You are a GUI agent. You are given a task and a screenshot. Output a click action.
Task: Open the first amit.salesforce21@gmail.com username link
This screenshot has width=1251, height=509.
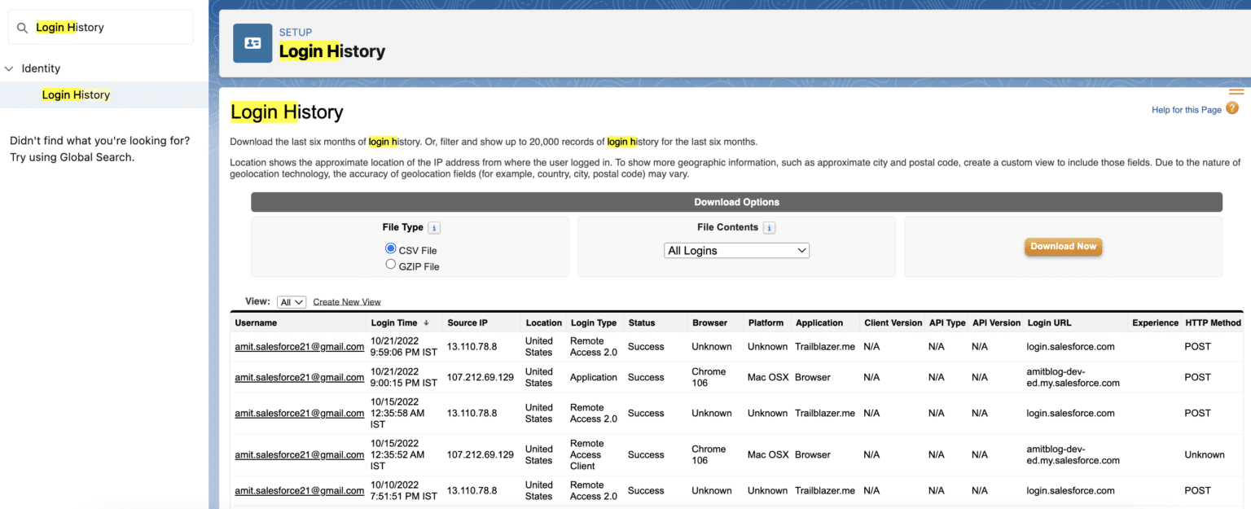pos(299,347)
